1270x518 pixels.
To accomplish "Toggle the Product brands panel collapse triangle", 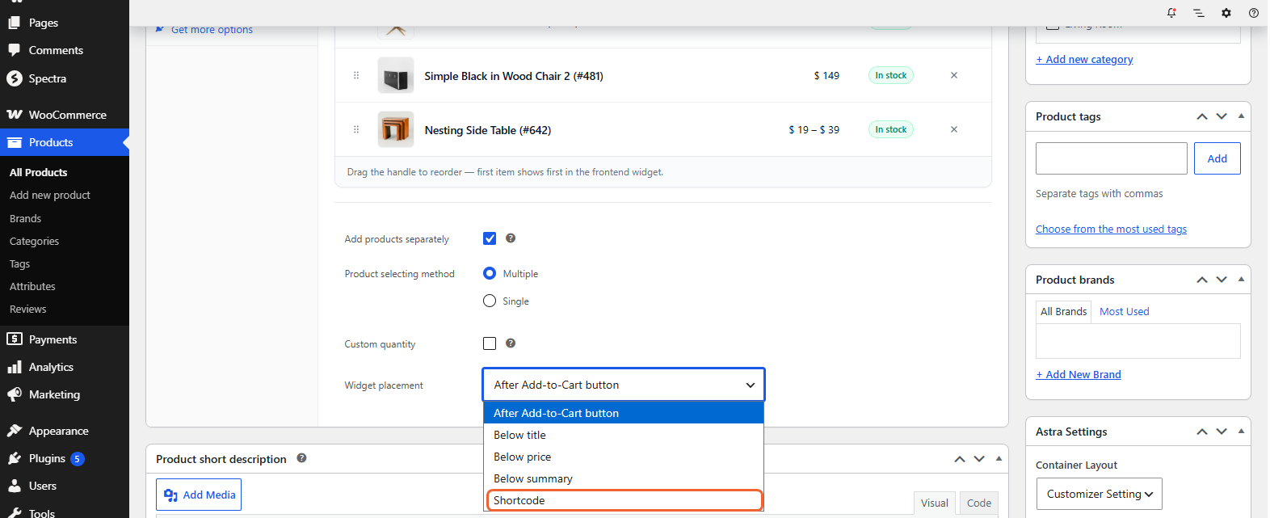I will [1241, 280].
